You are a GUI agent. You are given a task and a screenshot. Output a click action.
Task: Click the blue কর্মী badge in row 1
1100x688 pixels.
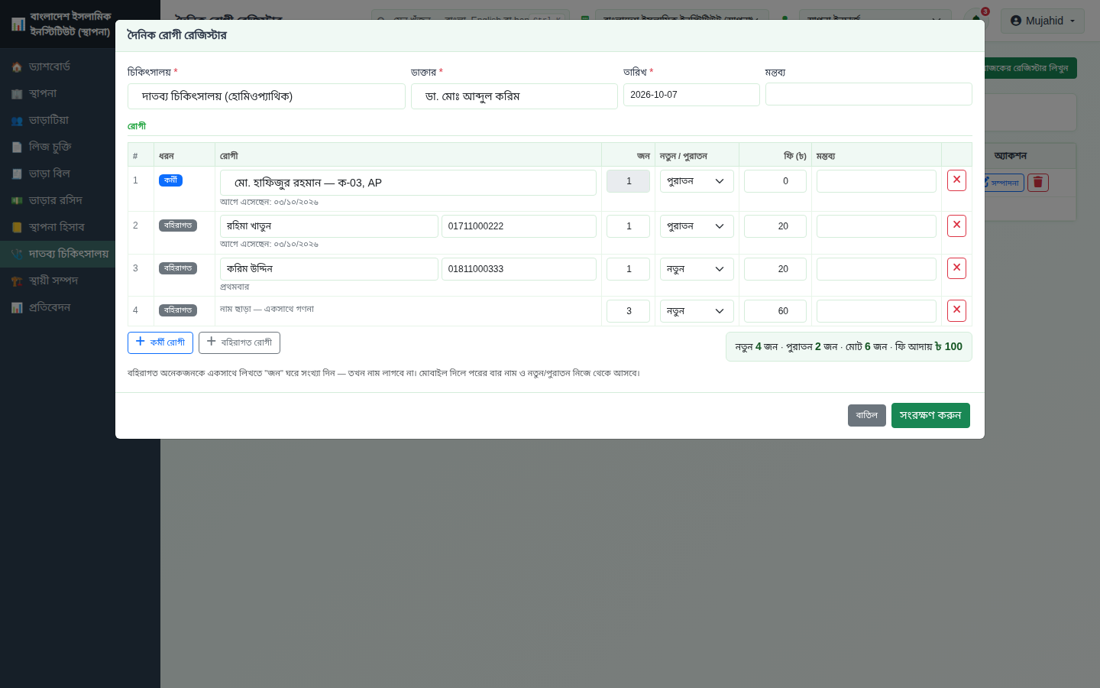click(x=170, y=180)
